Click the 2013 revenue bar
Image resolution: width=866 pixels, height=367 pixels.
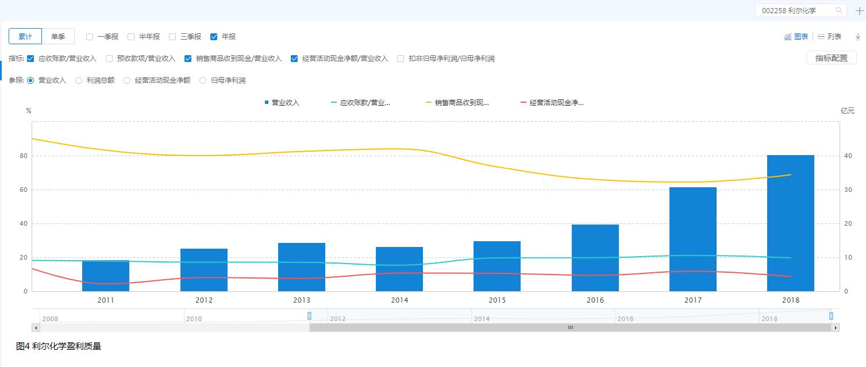(302, 267)
